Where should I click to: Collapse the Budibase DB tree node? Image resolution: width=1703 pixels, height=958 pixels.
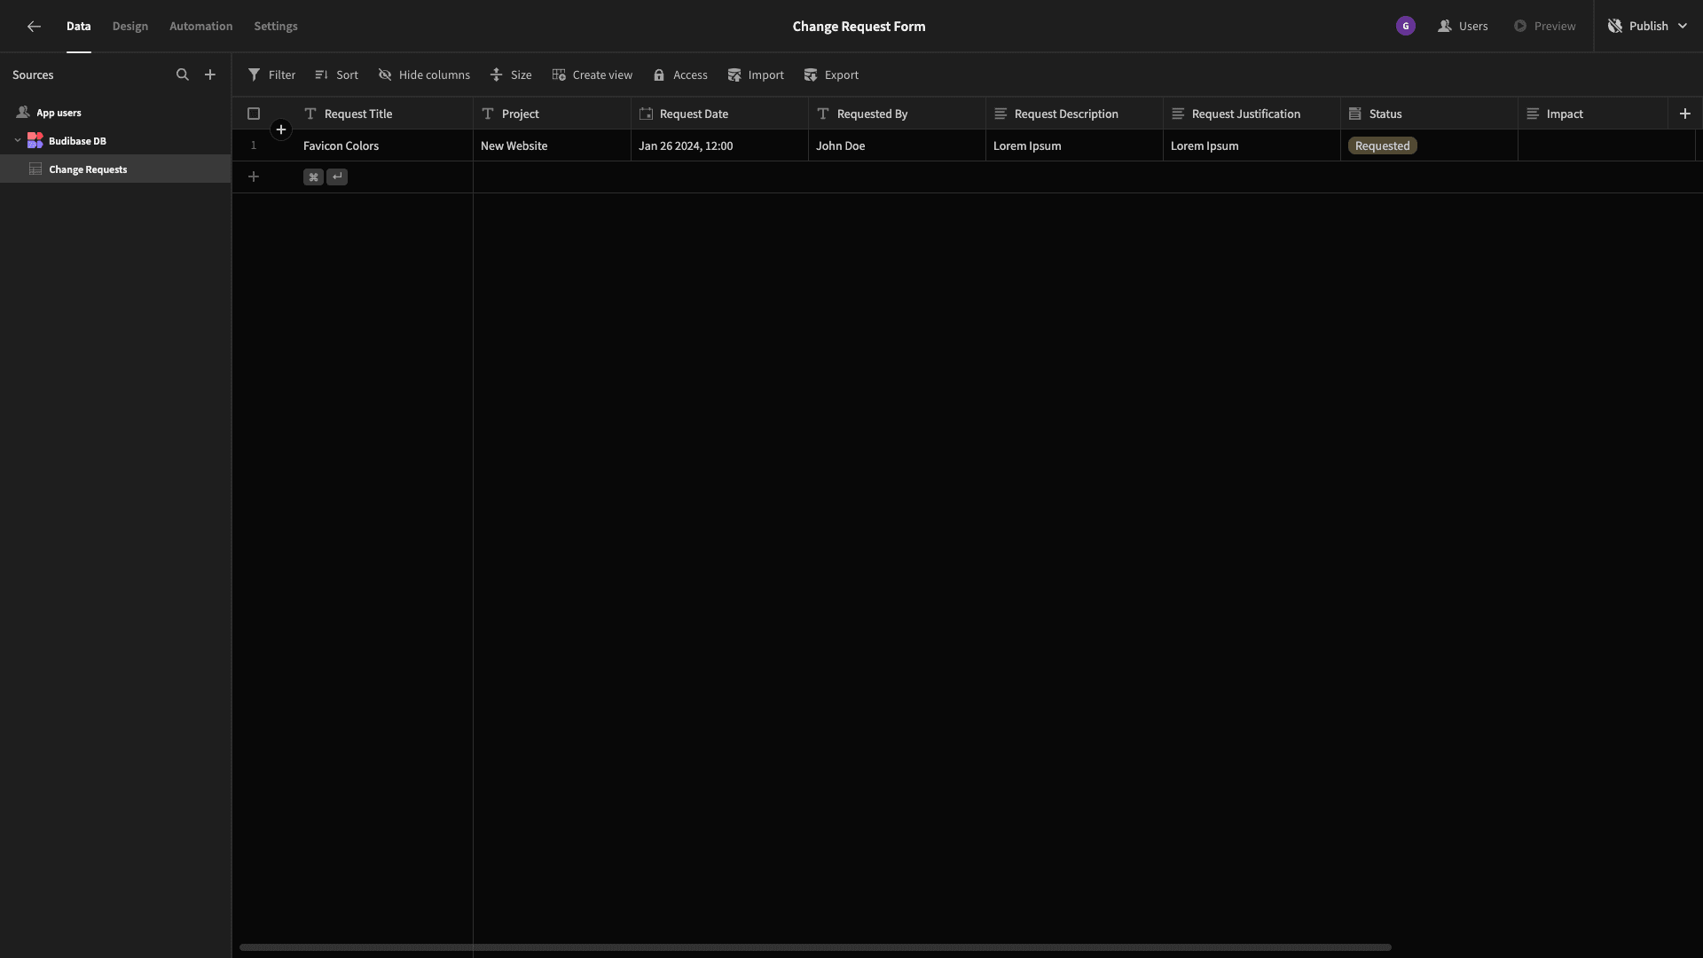18,141
